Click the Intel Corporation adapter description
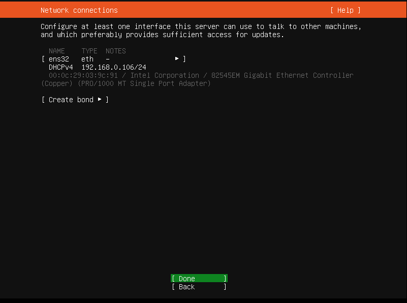This screenshot has height=303, width=407. (165, 75)
